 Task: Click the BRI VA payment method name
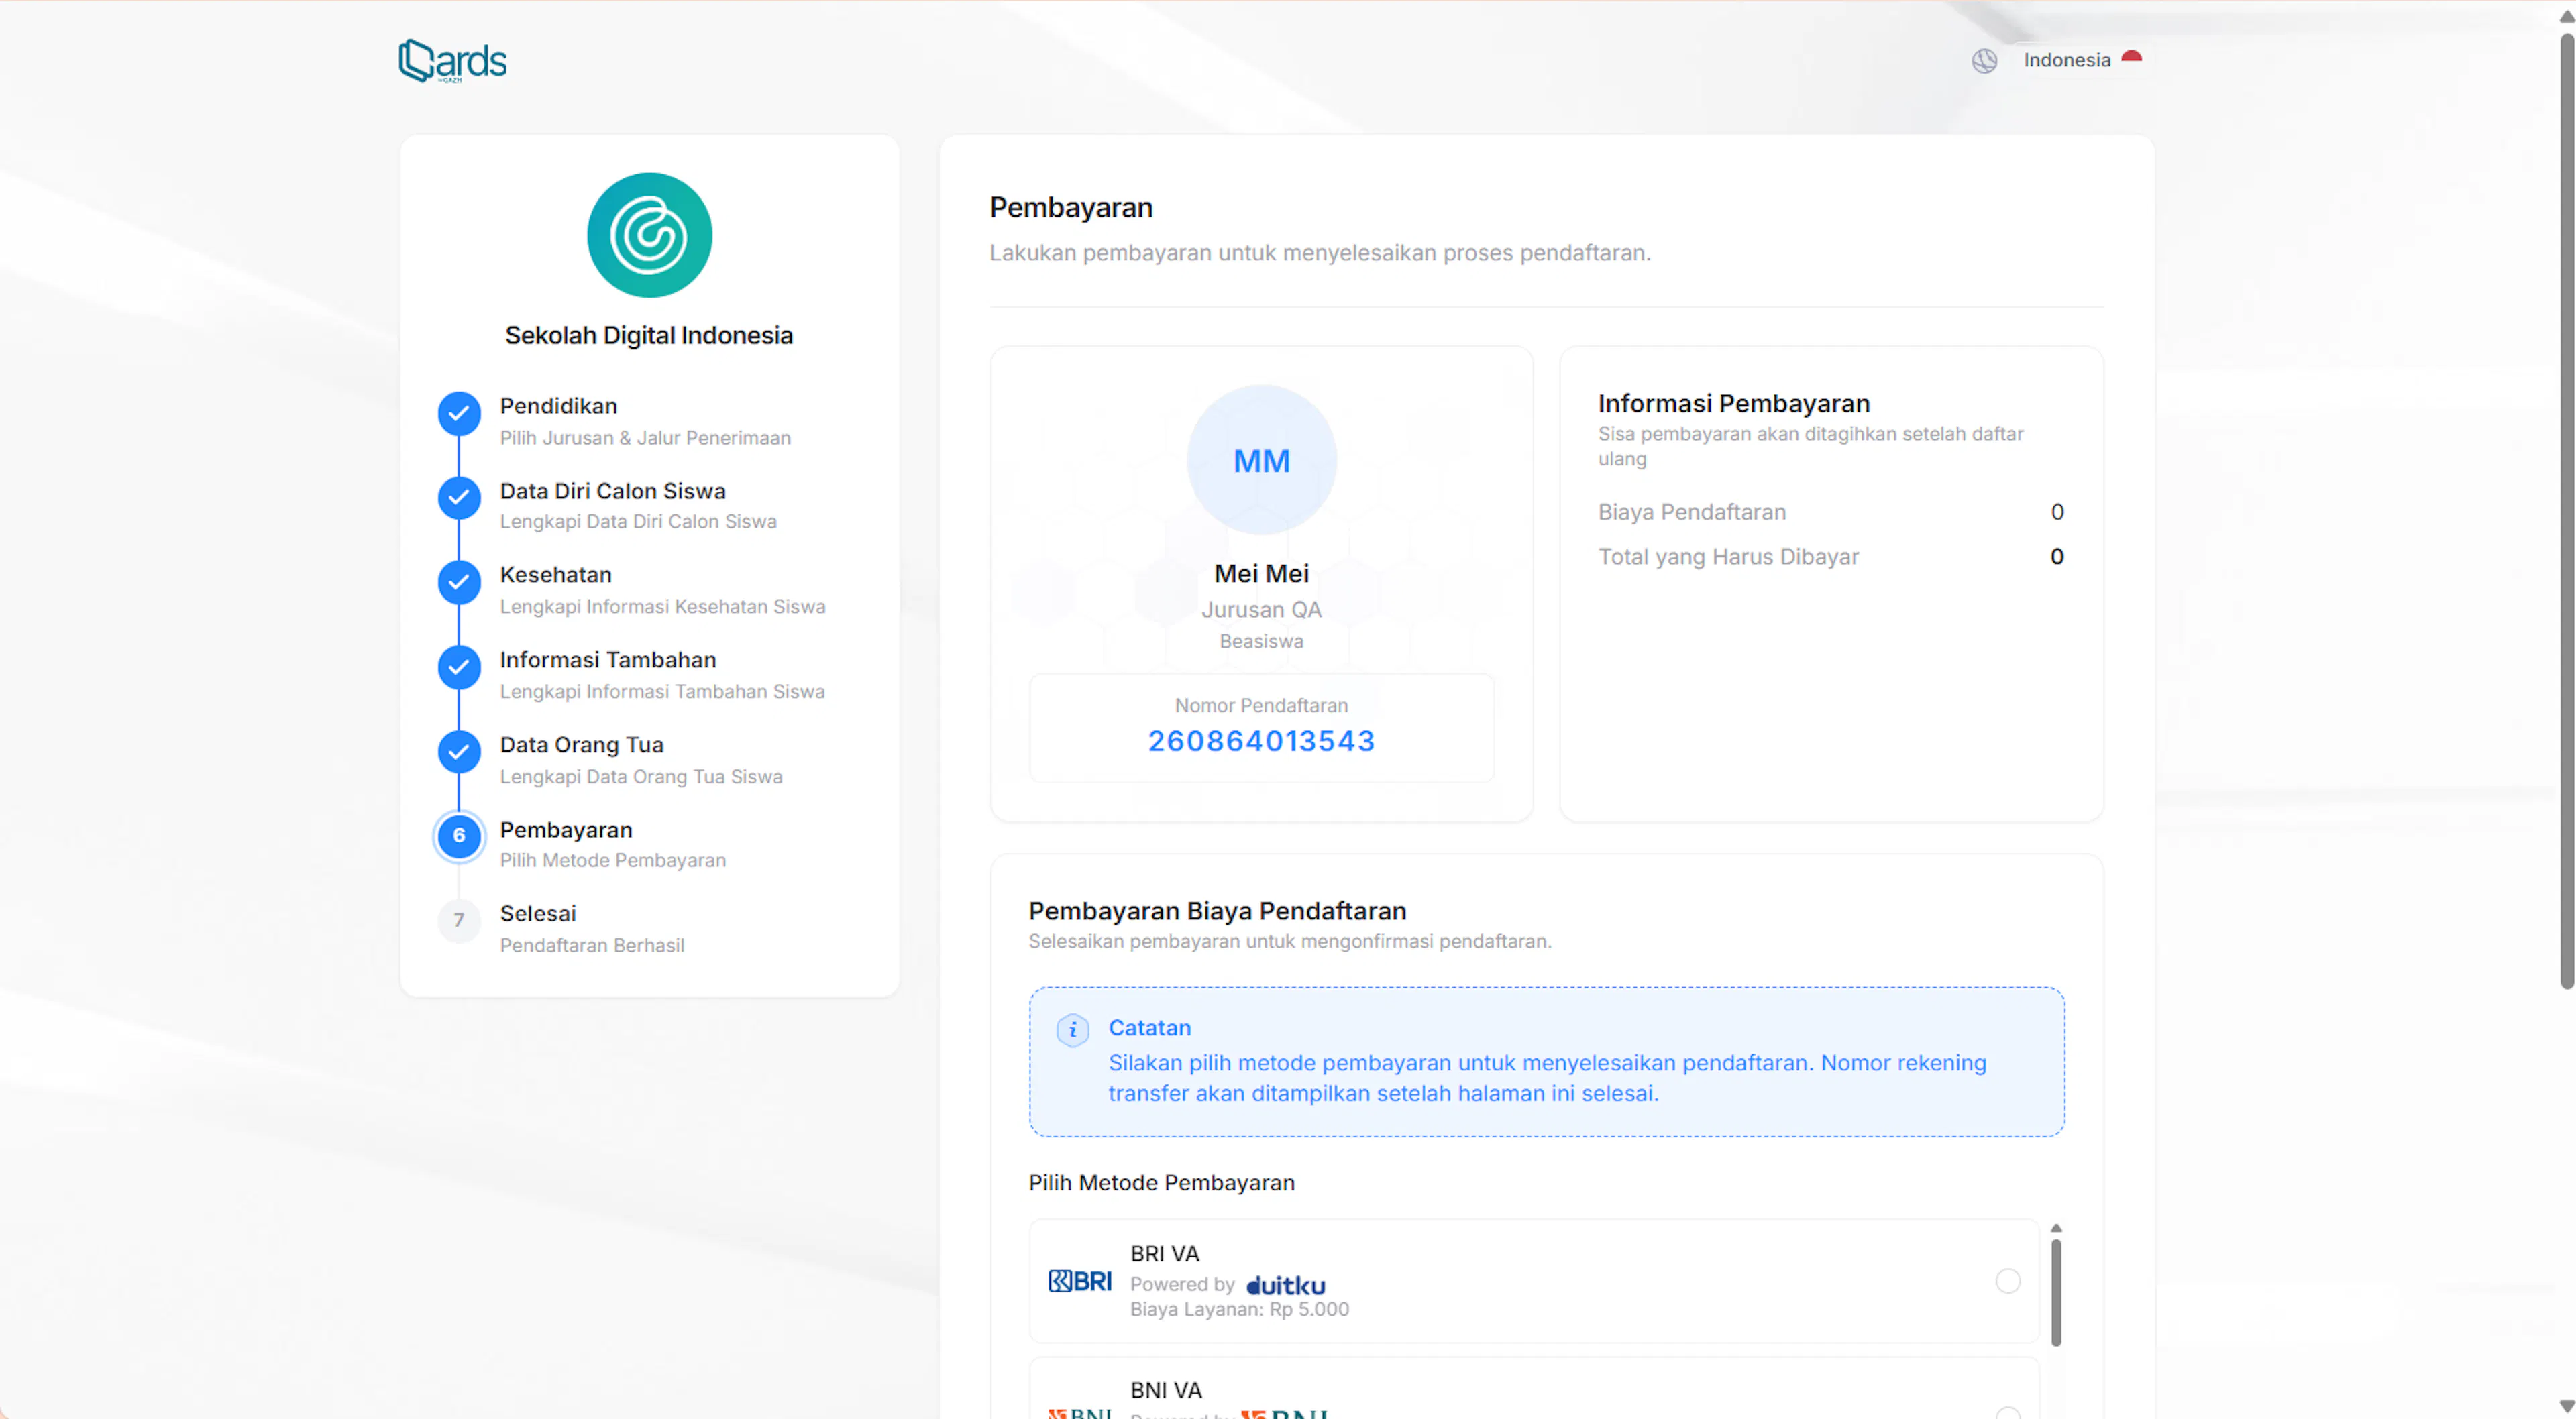click(x=1164, y=1254)
